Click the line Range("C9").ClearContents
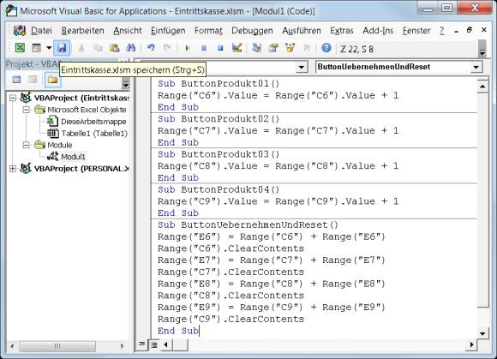 [231, 319]
